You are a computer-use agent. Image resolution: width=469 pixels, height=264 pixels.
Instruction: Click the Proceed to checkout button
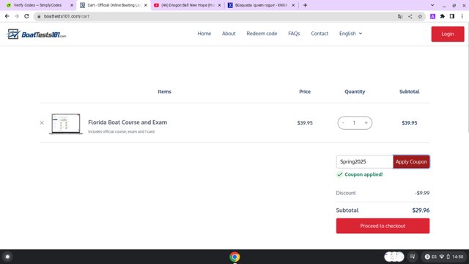(x=383, y=226)
